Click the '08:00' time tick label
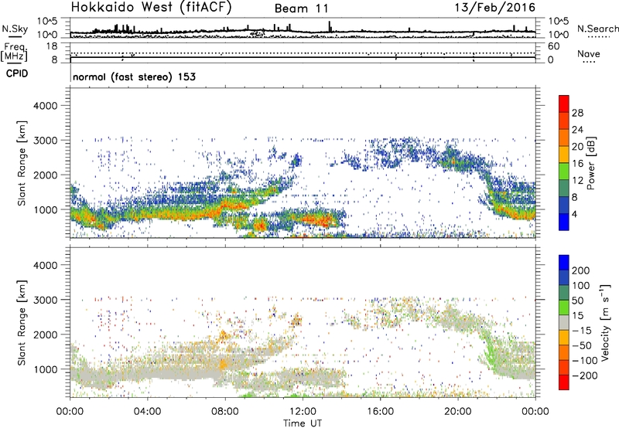Screen dimensions: 619x428 pyautogui.click(x=225, y=412)
